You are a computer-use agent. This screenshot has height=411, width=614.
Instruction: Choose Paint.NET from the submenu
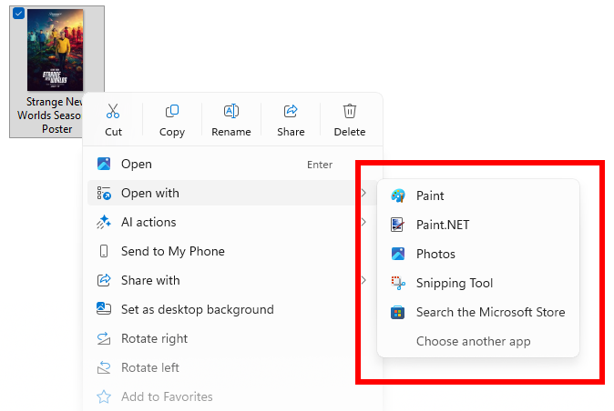tap(443, 225)
